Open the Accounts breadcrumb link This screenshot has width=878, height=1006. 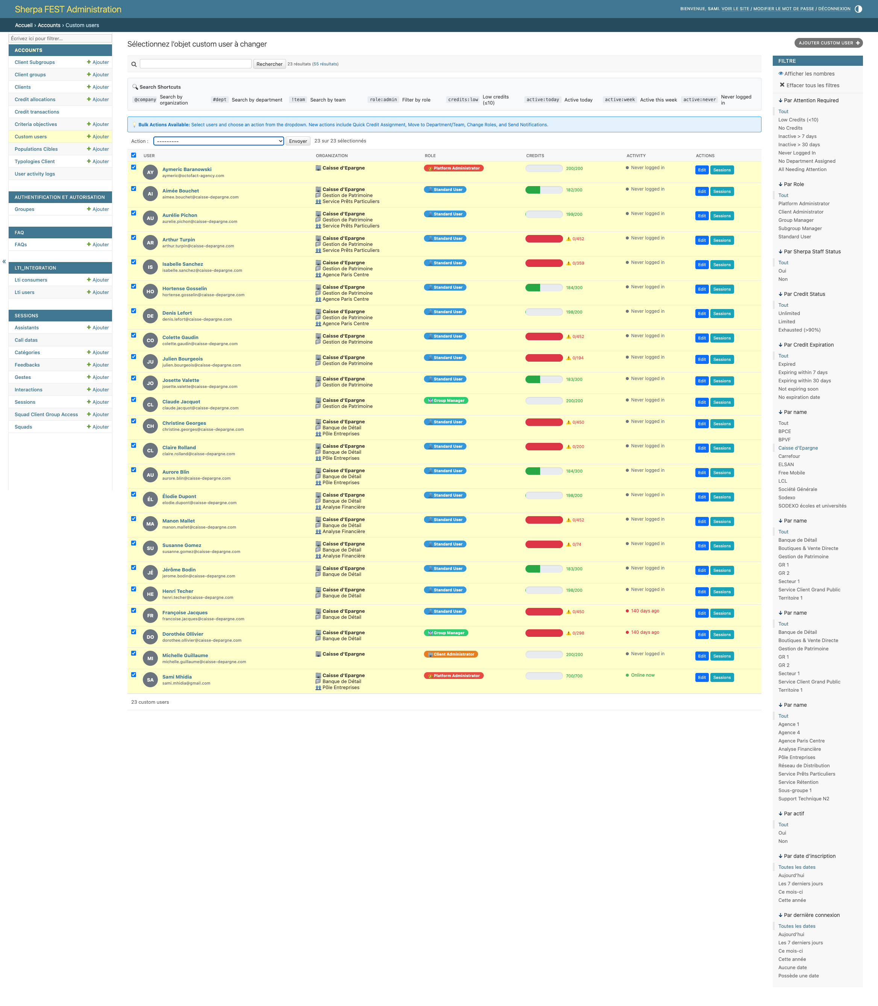click(49, 25)
